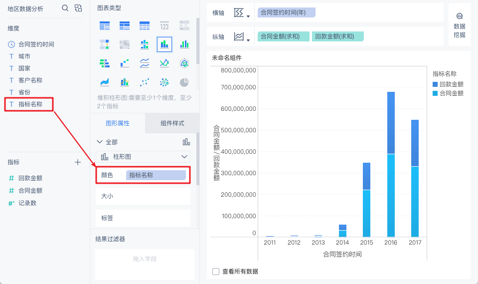Click the 合同签约时间(年) field pill
Screen dimensions: 478x284
[x=286, y=12]
